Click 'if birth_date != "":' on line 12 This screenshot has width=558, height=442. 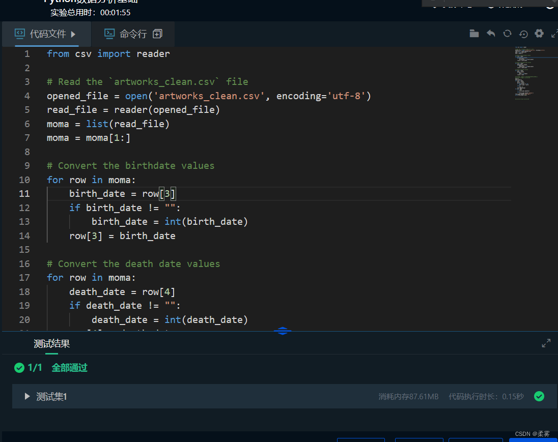coord(125,208)
